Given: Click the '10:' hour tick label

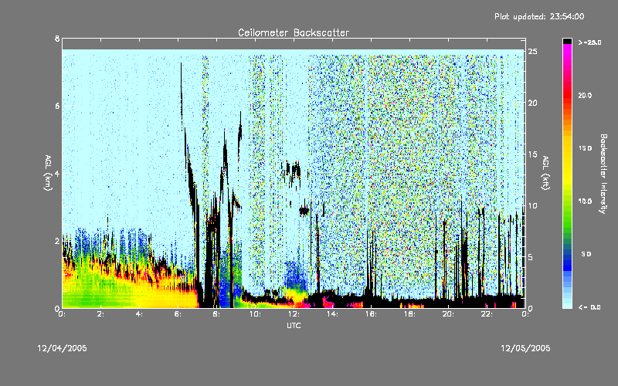Looking at the screenshot, I should click(x=256, y=314).
